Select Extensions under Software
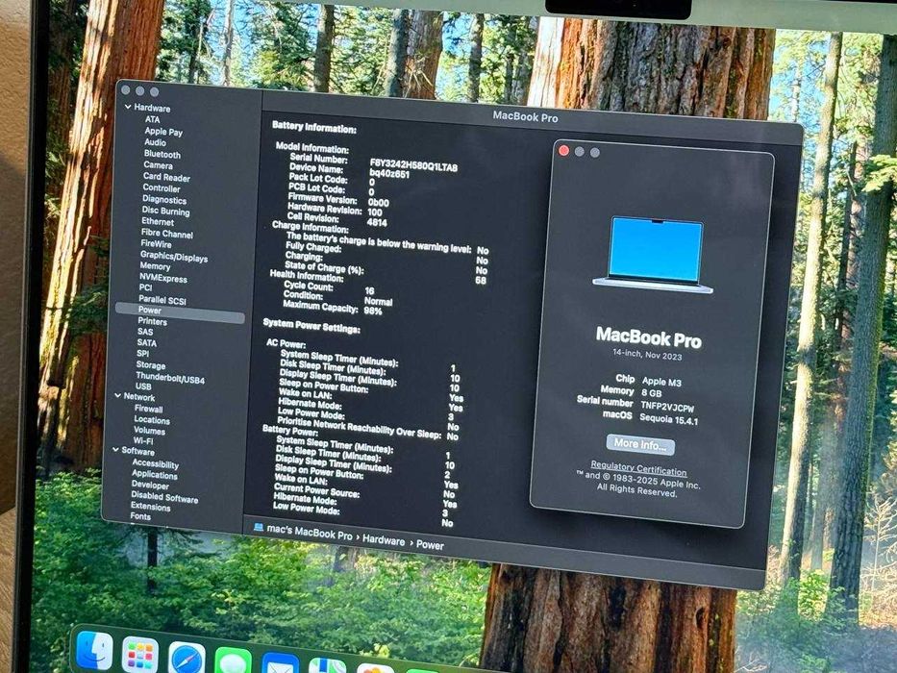This screenshot has height=673, width=897. click(x=150, y=507)
